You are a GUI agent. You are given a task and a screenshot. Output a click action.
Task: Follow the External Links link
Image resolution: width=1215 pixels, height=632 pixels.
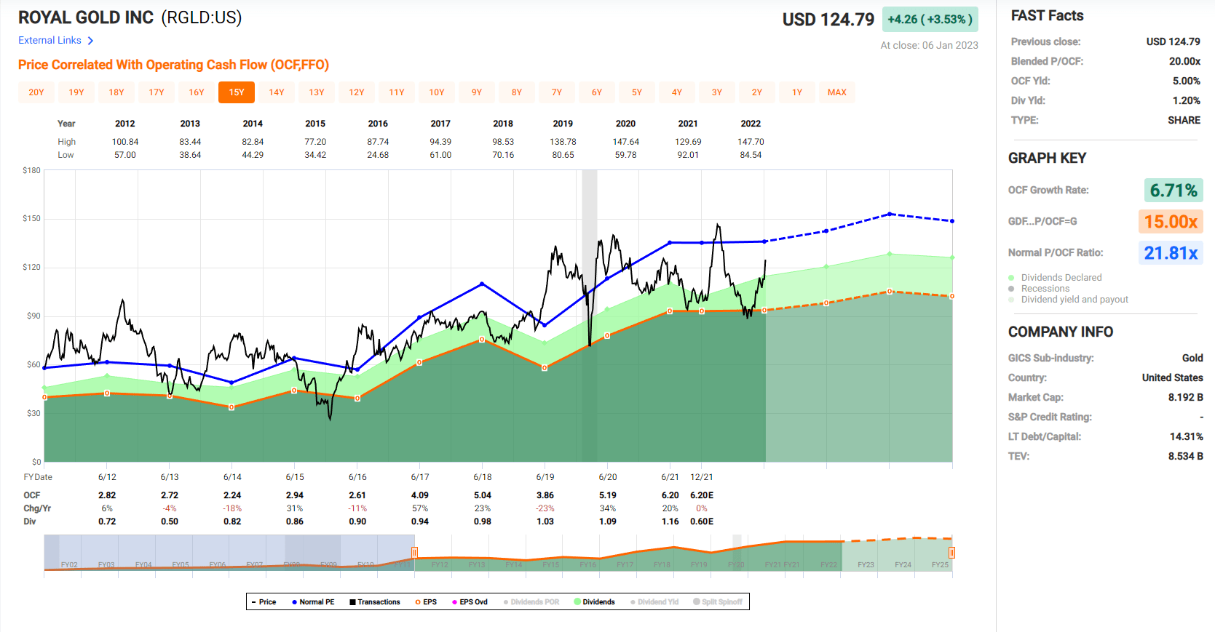(x=50, y=40)
